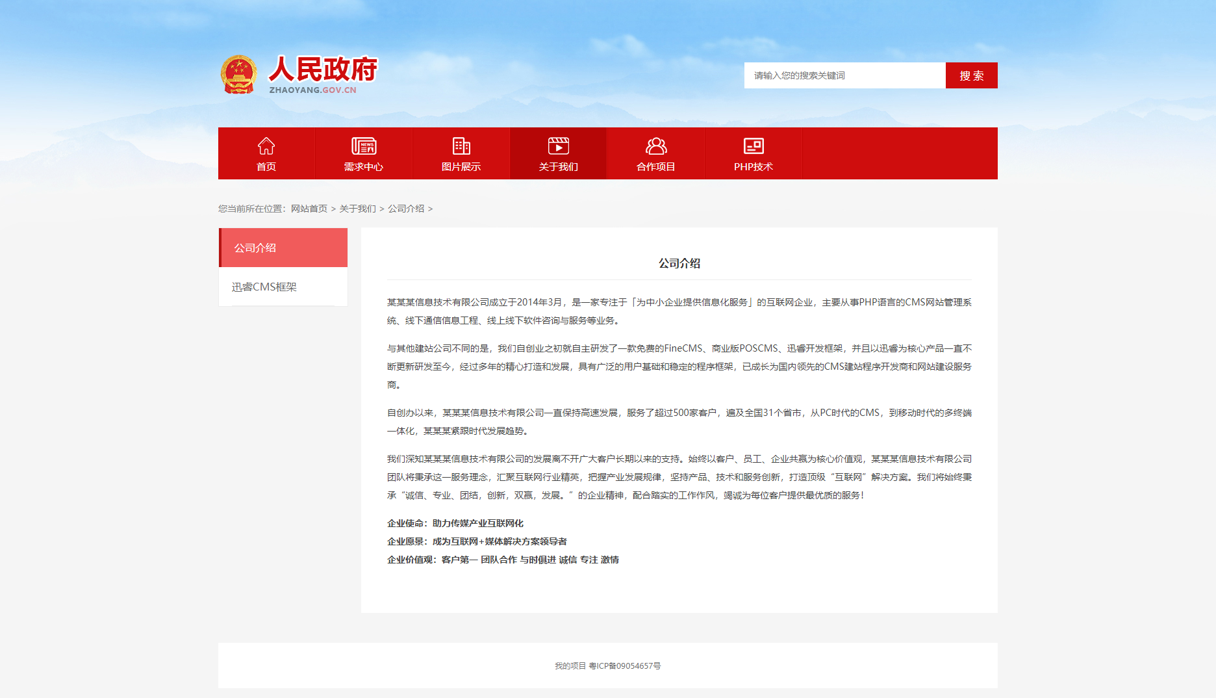The height and width of the screenshot is (698, 1216).
Task: Click the video clapper icon above 关于我们
Action: coord(559,146)
